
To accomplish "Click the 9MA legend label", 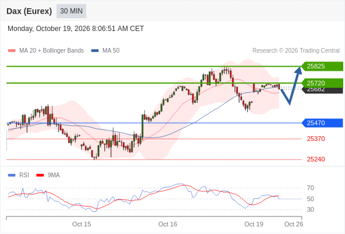I will tap(54, 175).
